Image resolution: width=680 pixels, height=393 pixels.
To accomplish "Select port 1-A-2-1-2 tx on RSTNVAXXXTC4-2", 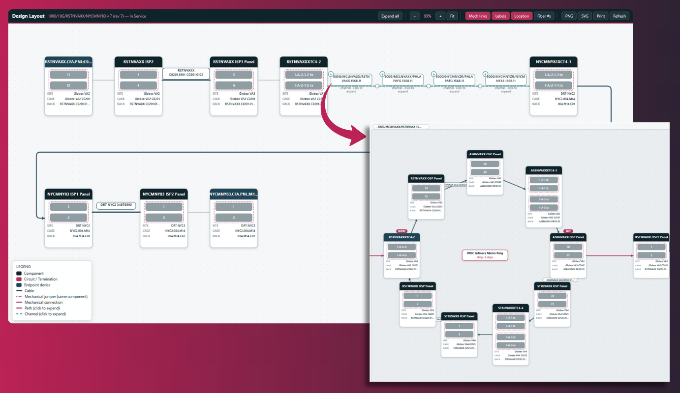I will [x=304, y=75].
